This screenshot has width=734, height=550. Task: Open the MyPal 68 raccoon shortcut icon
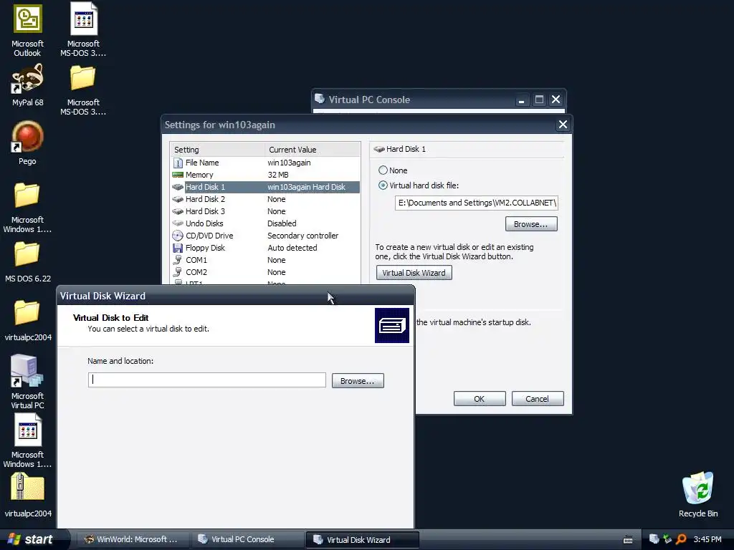[28, 77]
